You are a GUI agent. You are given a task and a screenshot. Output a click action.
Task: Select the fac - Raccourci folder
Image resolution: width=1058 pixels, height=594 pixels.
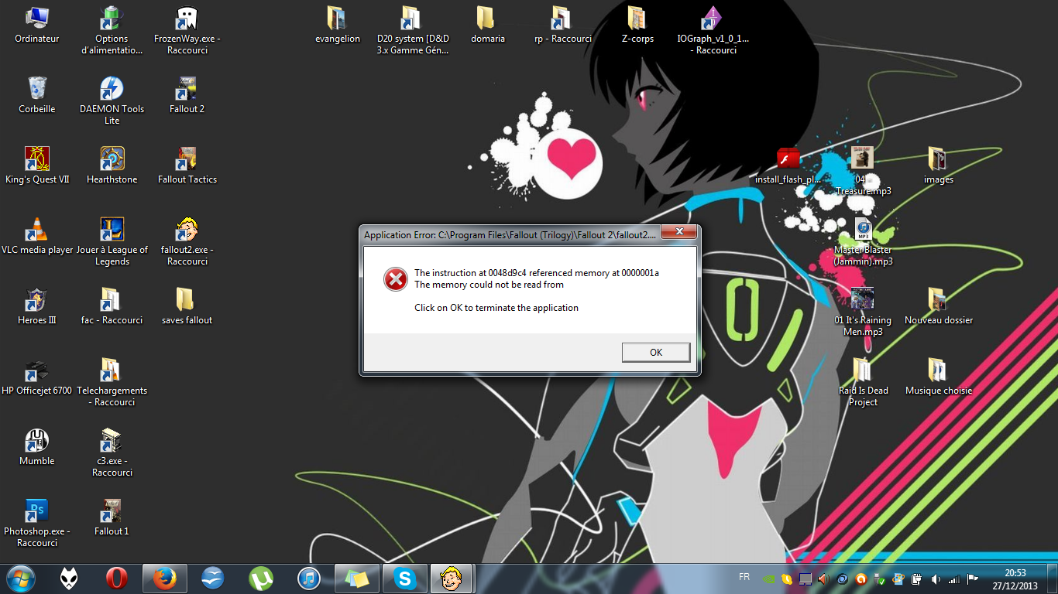112,307
